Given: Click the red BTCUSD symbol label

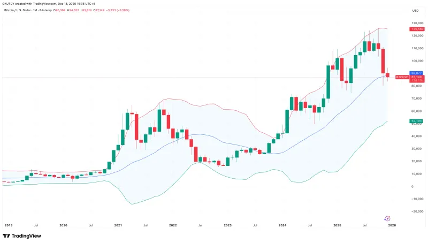Looking at the screenshot, I should 402,77.
